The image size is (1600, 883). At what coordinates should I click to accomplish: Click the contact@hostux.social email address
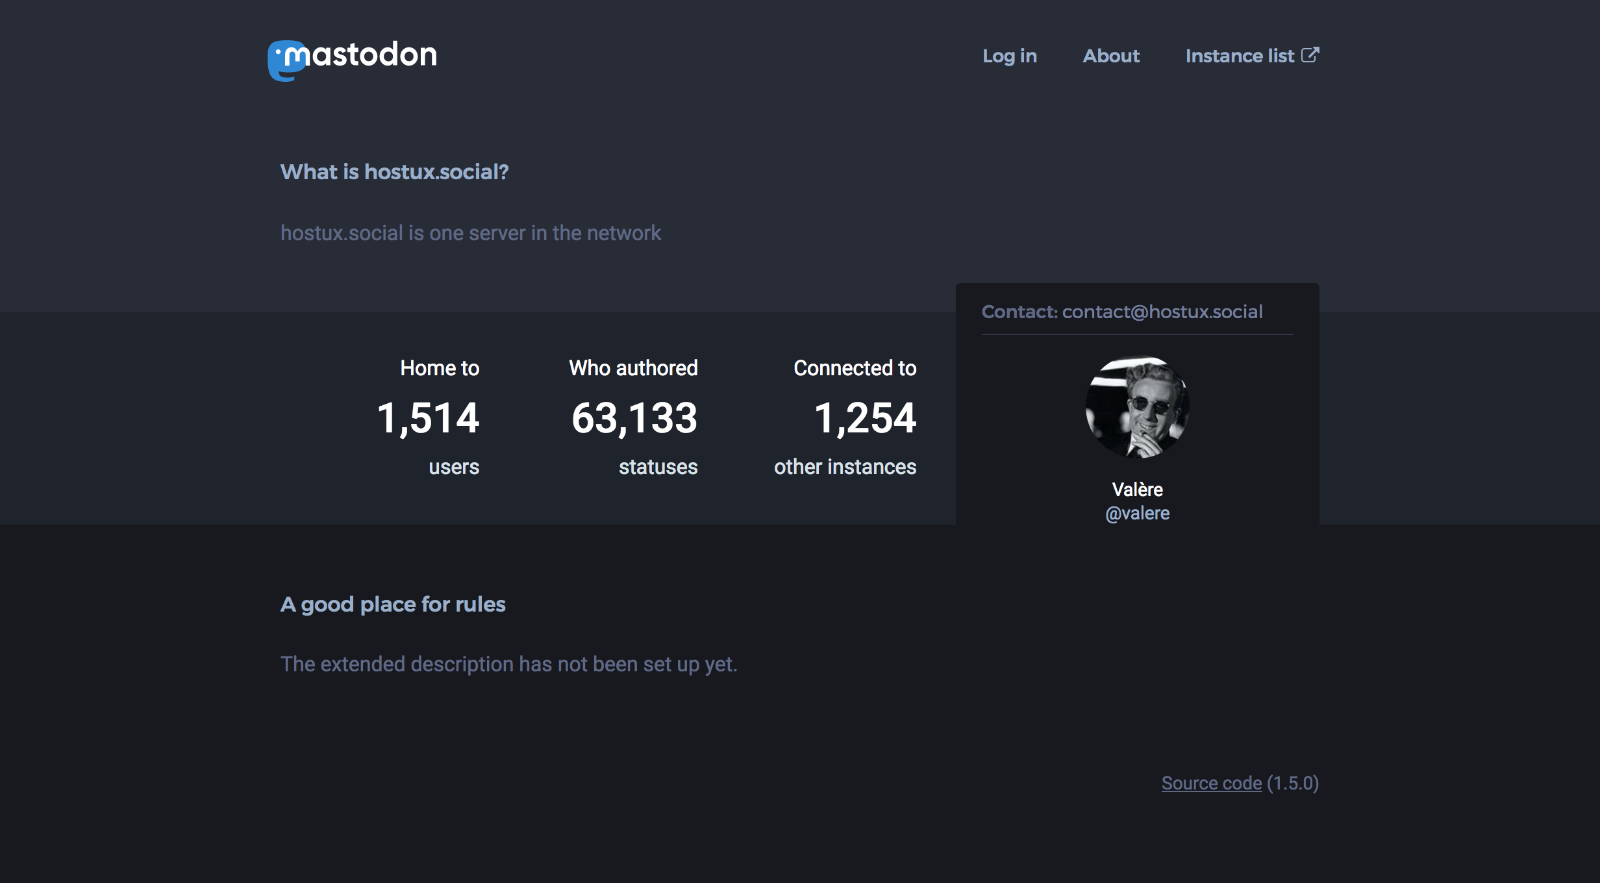point(1162,312)
